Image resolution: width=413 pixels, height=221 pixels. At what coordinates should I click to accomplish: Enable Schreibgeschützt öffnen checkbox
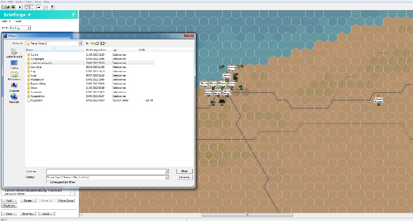[48, 182]
